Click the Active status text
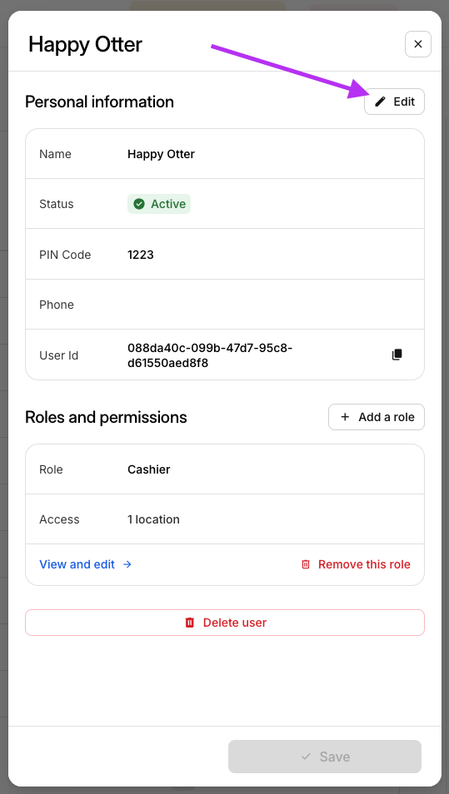Screen dimensions: 449x794 pos(168,204)
